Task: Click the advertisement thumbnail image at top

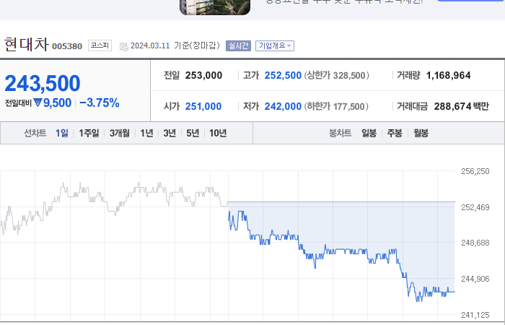Action: pyautogui.click(x=215, y=7)
